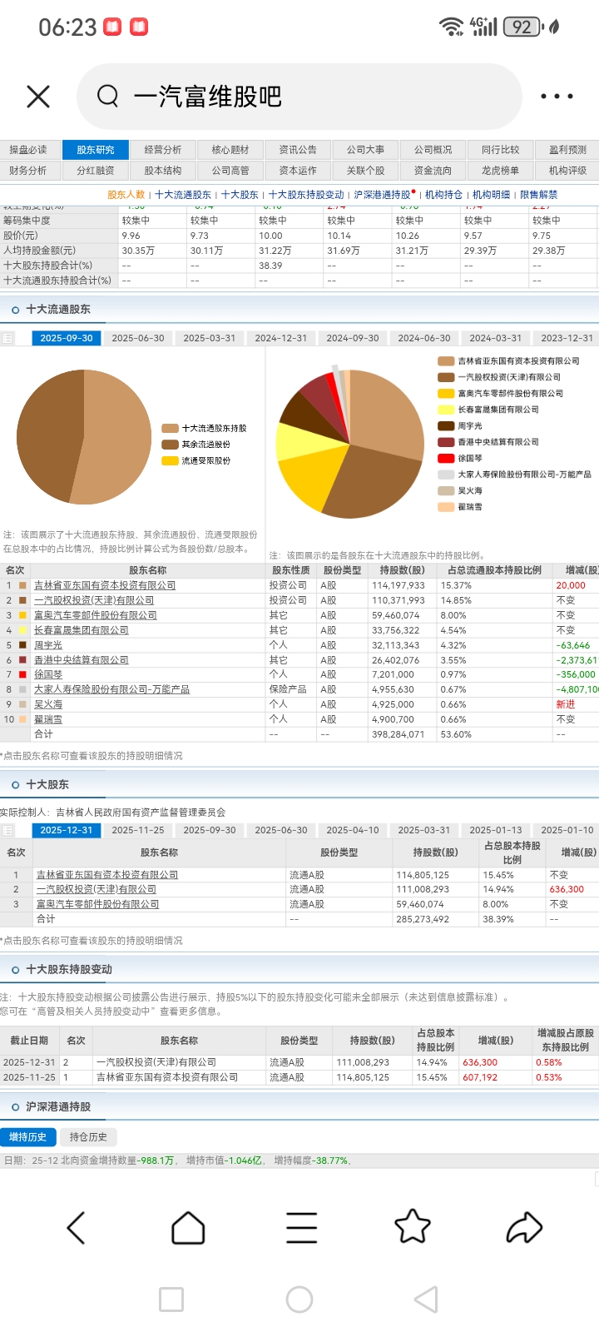599x1332 pixels.
Task: Open the 资金流向 tab
Action: click(x=433, y=171)
